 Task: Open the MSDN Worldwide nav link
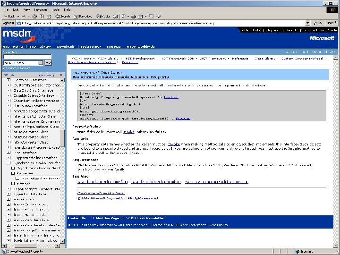[x=141, y=47]
